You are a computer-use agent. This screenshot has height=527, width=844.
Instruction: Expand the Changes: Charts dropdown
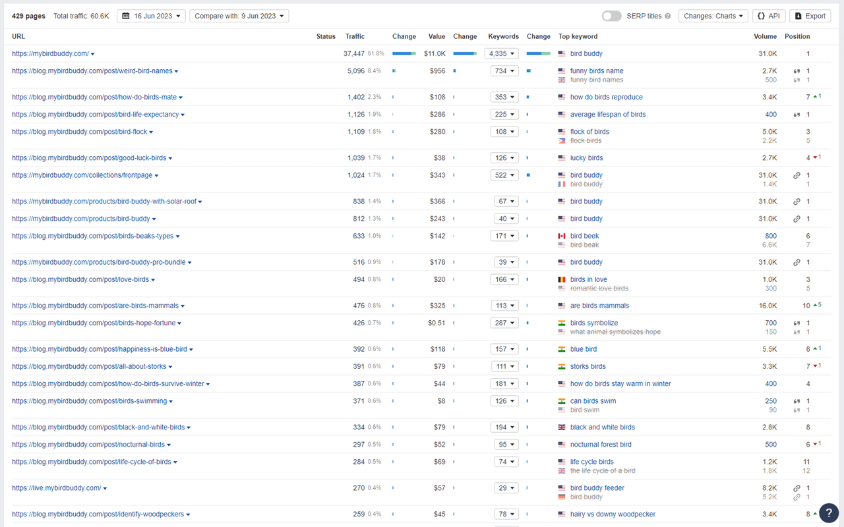(713, 16)
